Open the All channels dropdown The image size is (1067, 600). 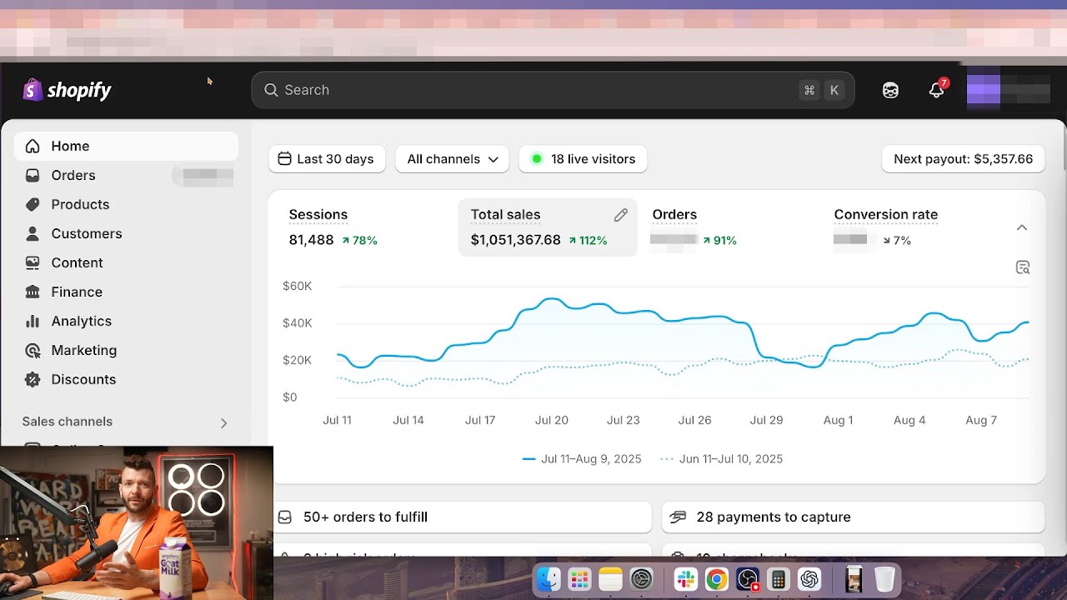coord(453,159)
